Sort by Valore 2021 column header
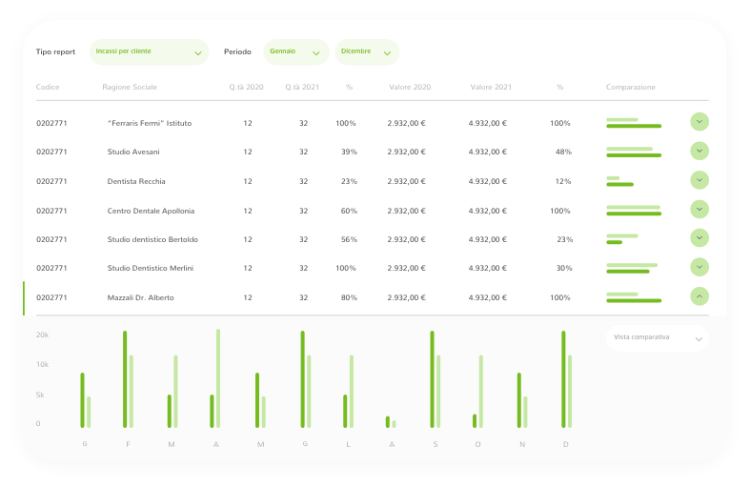 pos(491,88)
